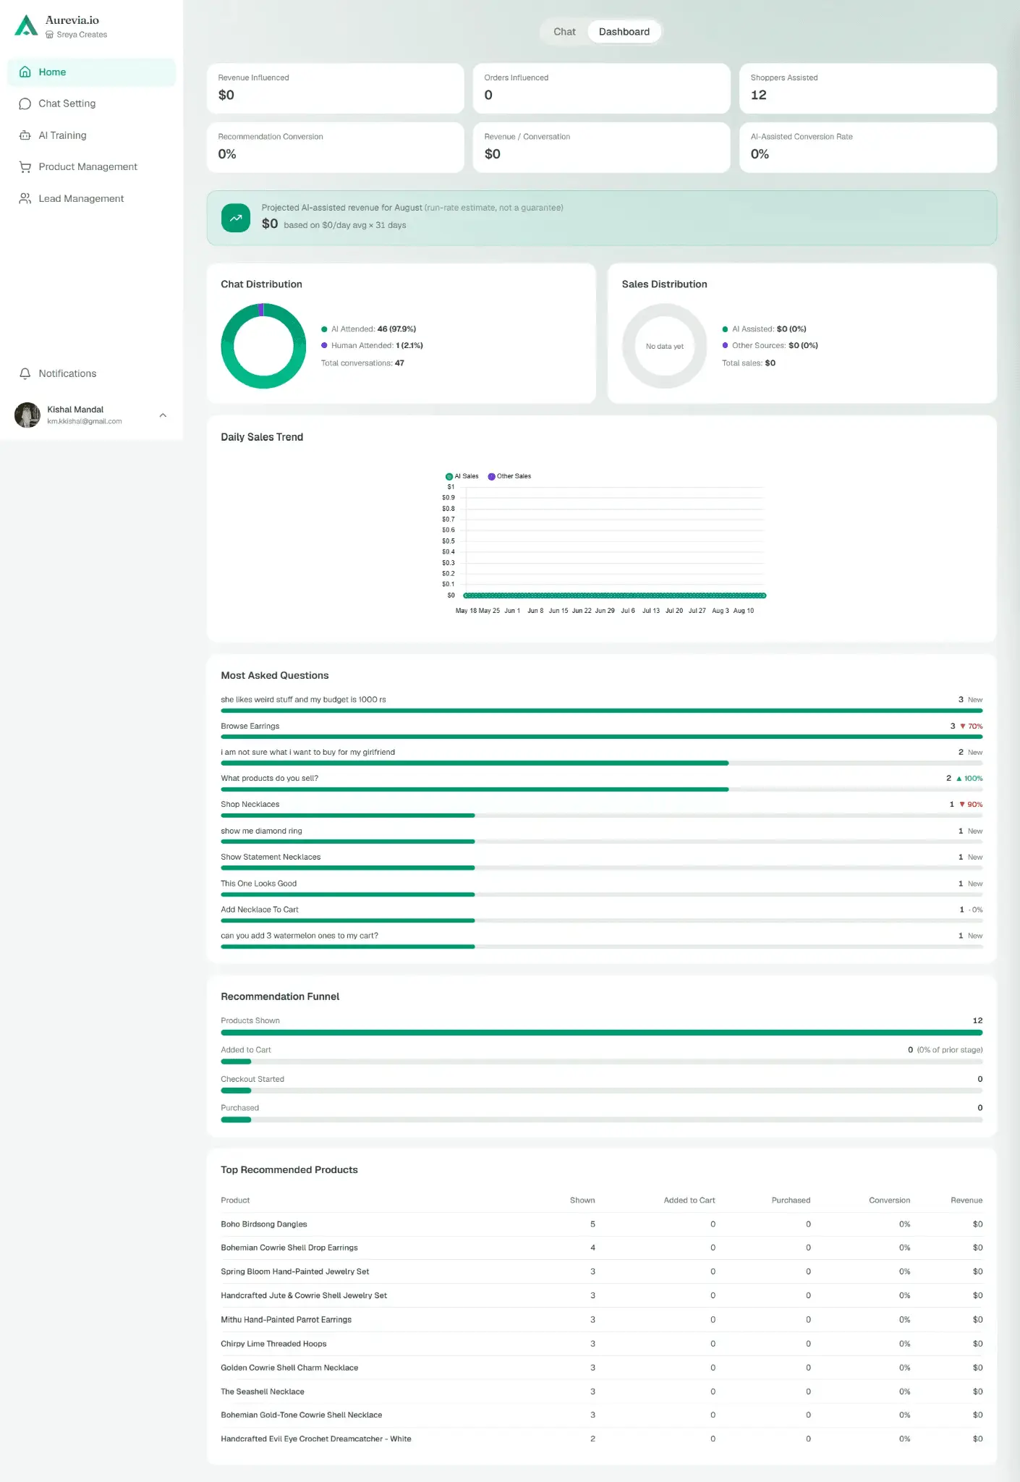Go to Lead Management
Screen dimensions: 1020x1482
point(91,198)
